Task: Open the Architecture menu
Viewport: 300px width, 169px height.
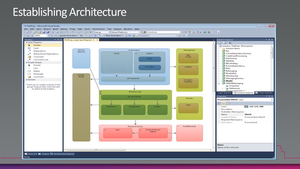Action: (x=98, y=29)
